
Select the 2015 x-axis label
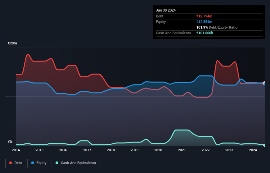click(39, 150)
